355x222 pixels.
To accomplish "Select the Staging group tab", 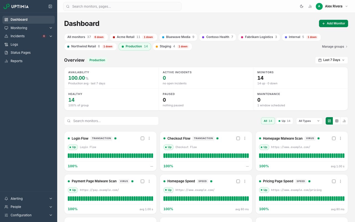I will coord(172,47).
